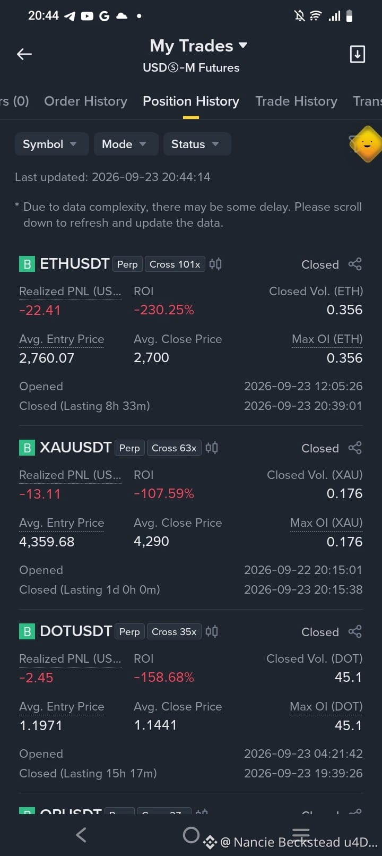Tap the yellow smiley floating badge

(x=367, y=144)
